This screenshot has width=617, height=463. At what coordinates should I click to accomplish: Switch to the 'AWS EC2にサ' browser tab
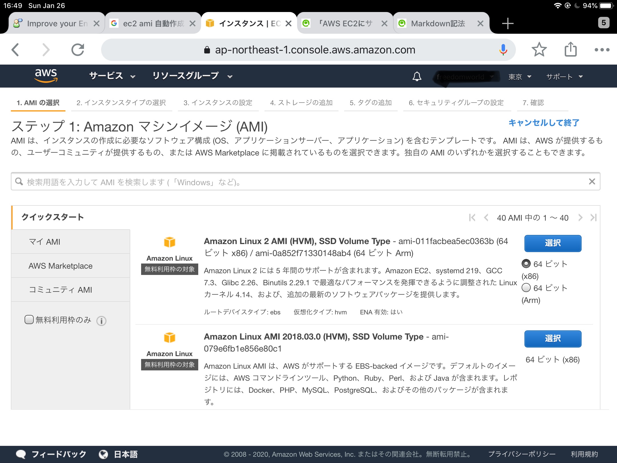(345, 23)
